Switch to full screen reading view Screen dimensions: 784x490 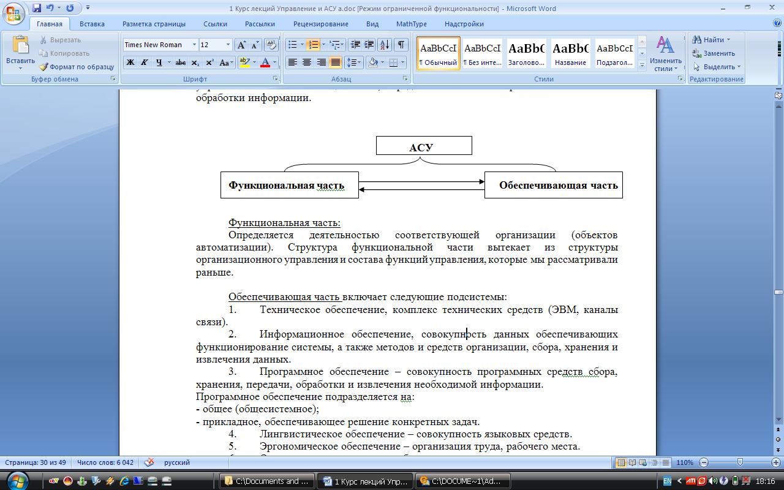[633, 462]
